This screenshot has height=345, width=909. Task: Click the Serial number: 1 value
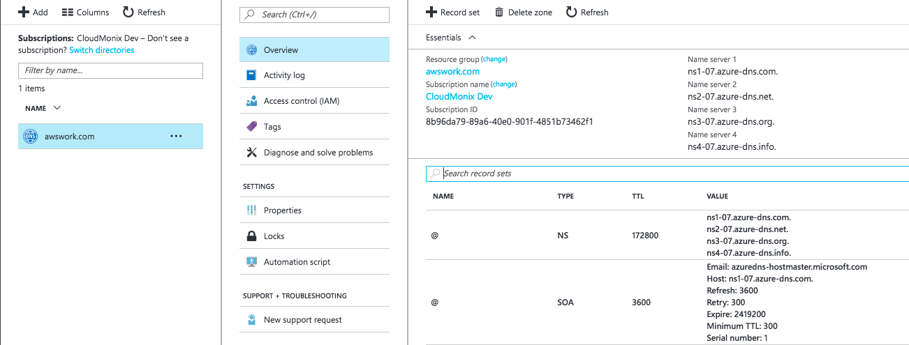737,338
